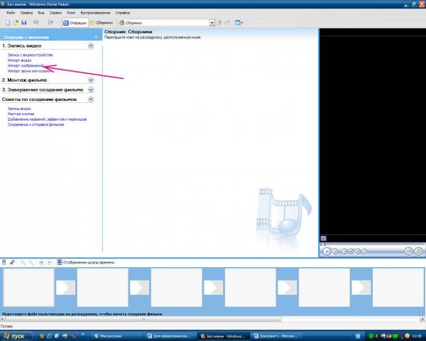Step to the next frame
The image size is (426, 341).
358,251
